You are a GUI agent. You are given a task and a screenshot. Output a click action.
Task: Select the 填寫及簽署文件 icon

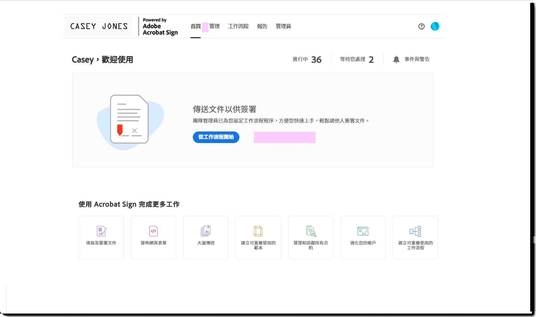101,231
